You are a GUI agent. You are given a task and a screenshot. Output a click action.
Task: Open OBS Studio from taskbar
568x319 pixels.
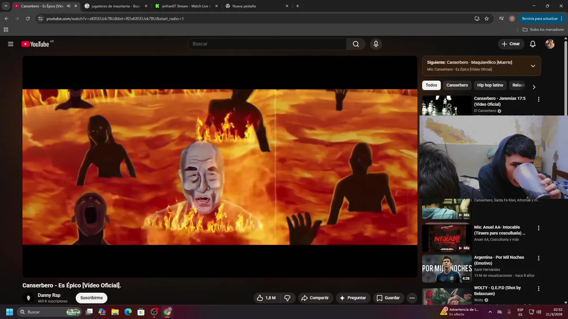pos(154,312)
